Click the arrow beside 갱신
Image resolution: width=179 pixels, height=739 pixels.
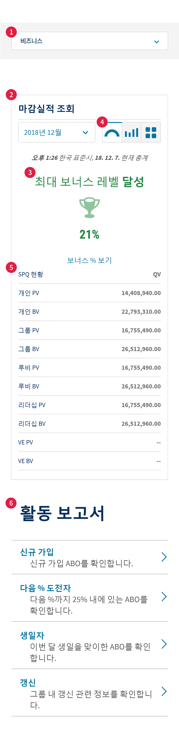pyautogui.click(x=164, y=691)
